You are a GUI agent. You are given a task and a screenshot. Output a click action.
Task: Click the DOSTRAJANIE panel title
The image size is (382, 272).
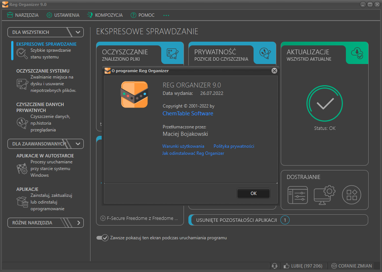(303, 177)
